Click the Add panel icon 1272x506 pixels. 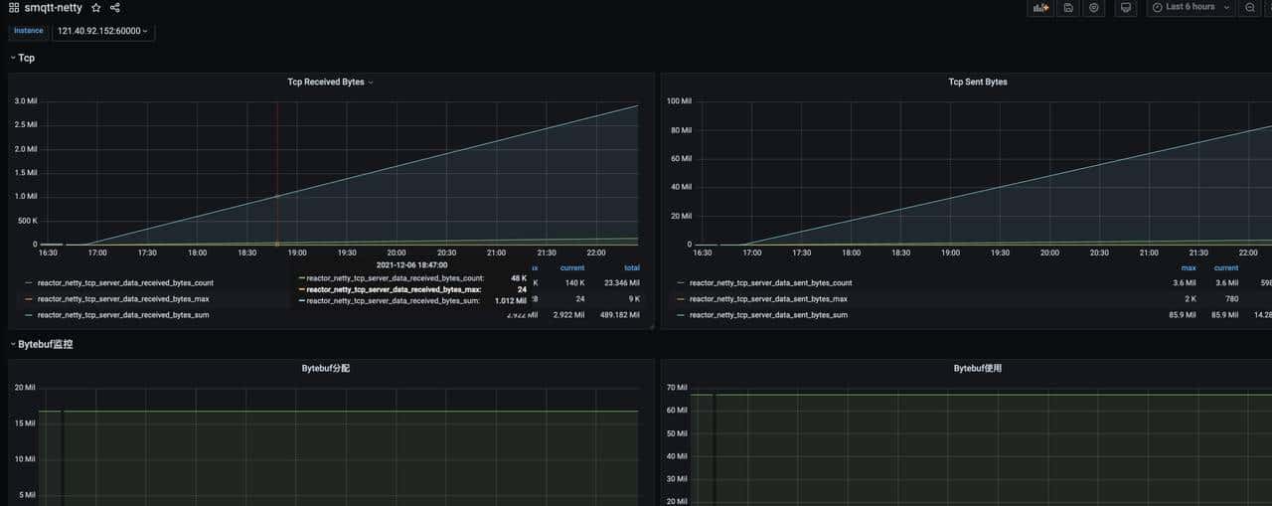pyautogui.click(x=1040, y=8)
